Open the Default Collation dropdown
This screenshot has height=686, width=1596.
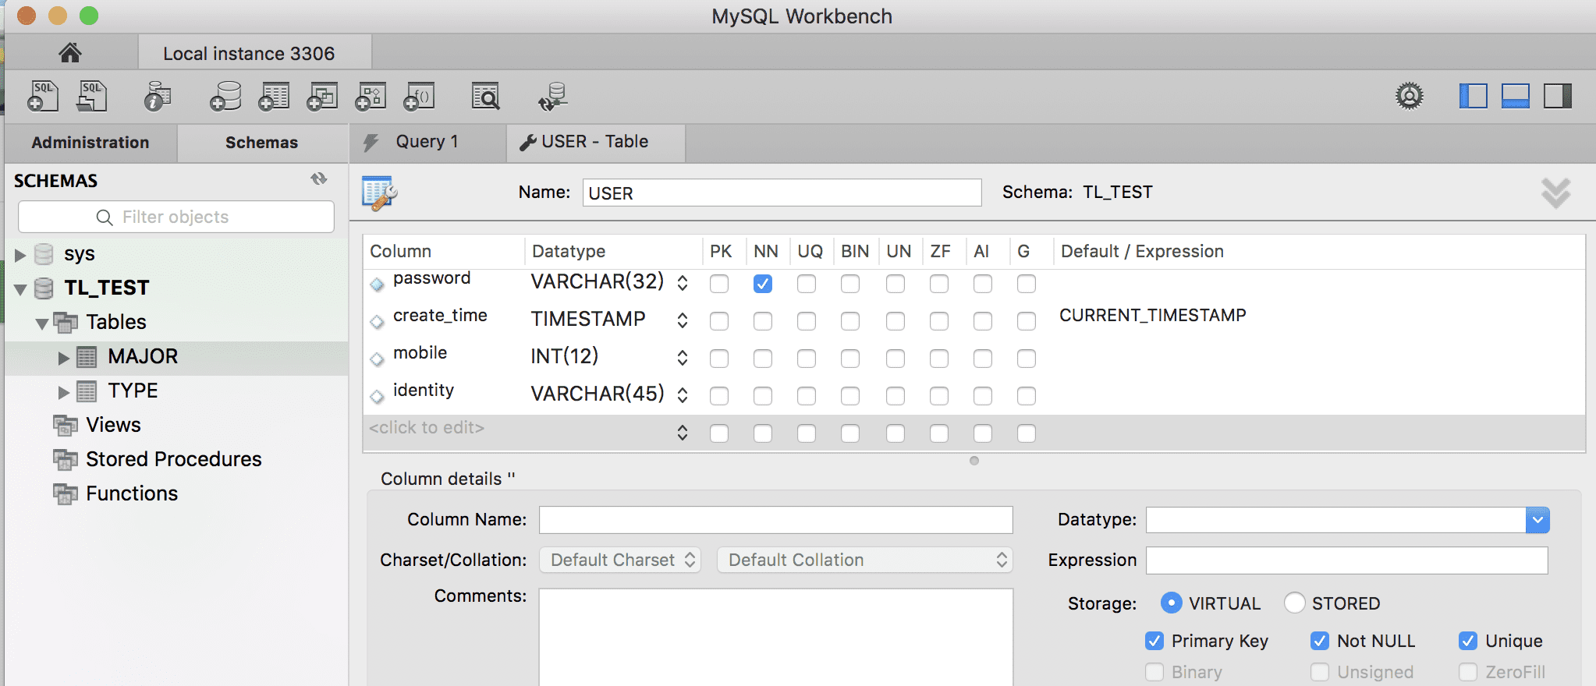coord(864,560)
